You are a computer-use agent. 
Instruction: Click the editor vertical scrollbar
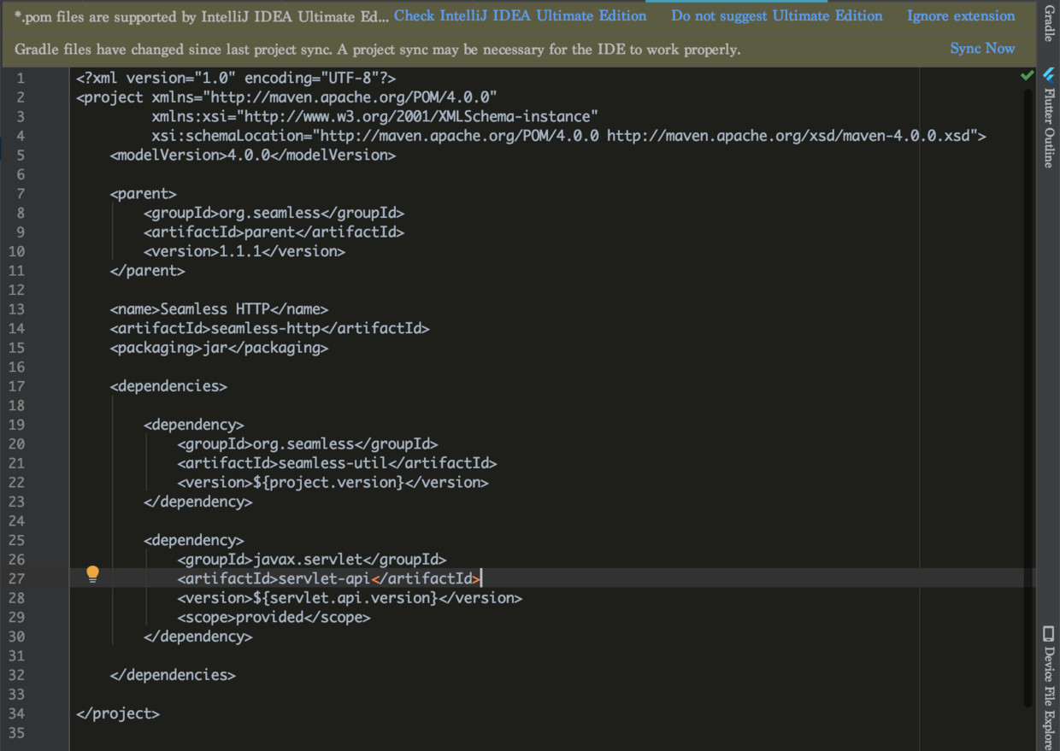tap(1028, 397)
